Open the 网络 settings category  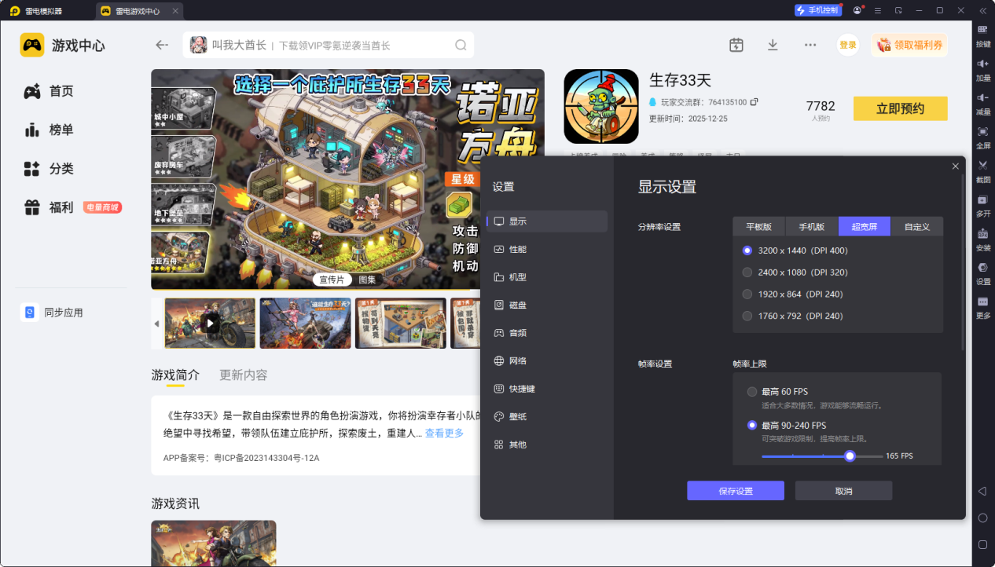click(x=547, y=360)
